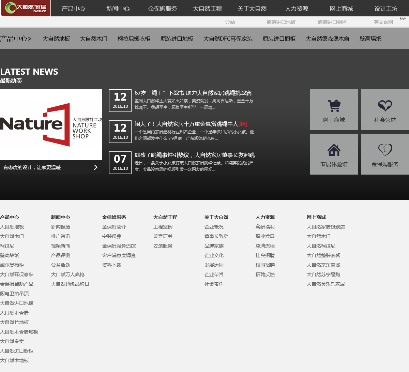Click the 分站 link
Screen dimensions: 409x372
230,22
